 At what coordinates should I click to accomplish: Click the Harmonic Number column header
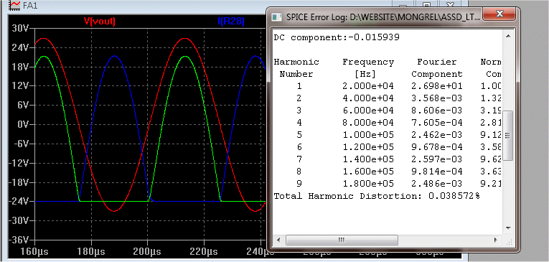click(296, 68)
